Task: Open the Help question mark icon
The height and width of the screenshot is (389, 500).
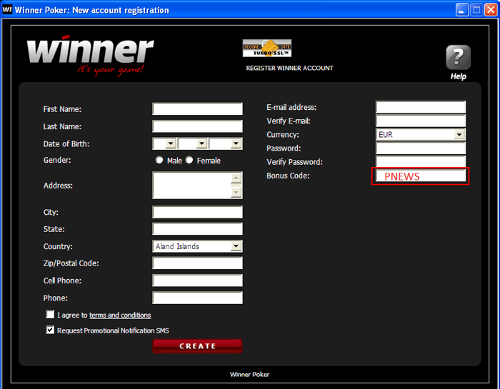Action: click(x=458, y=57)
